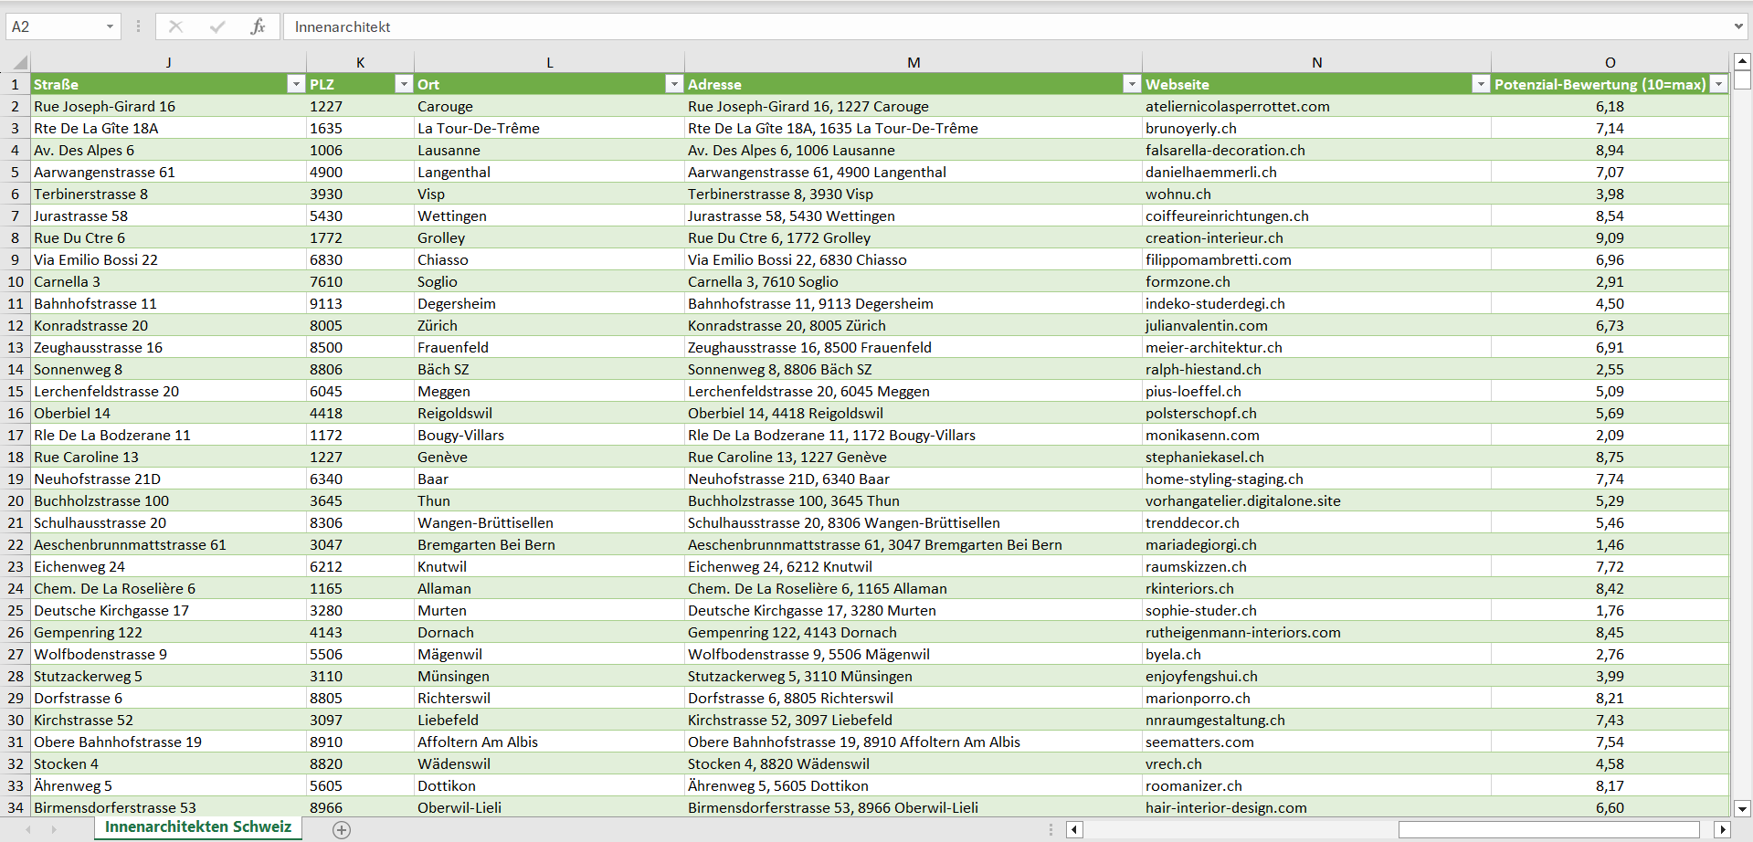
Task: Click address cell 'Dorfstrasse 6, 8805 Richterswil'
Action: pyautogui.click(x=913, y=698)
